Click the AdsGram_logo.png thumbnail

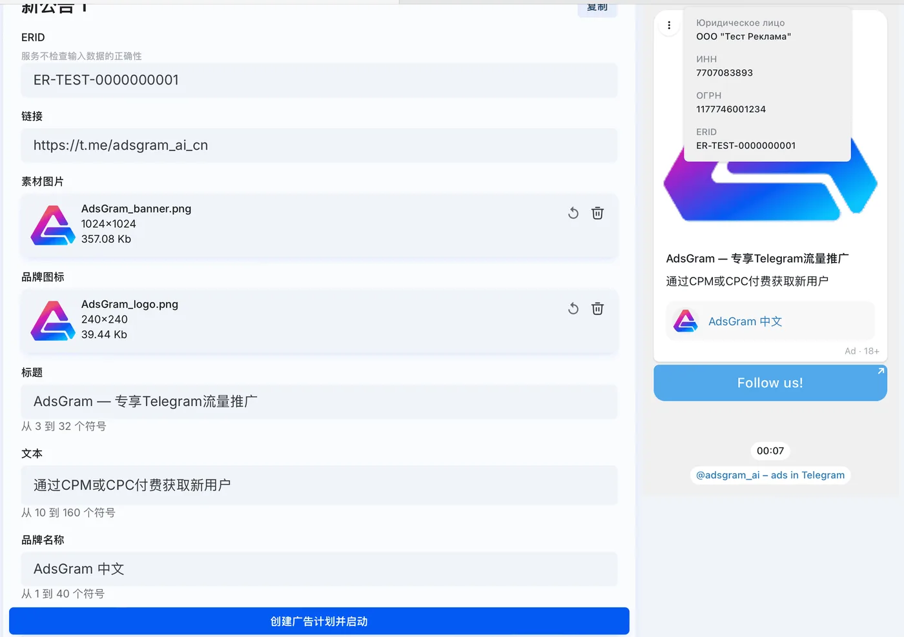pyautogui.click(x=53, y=320)
